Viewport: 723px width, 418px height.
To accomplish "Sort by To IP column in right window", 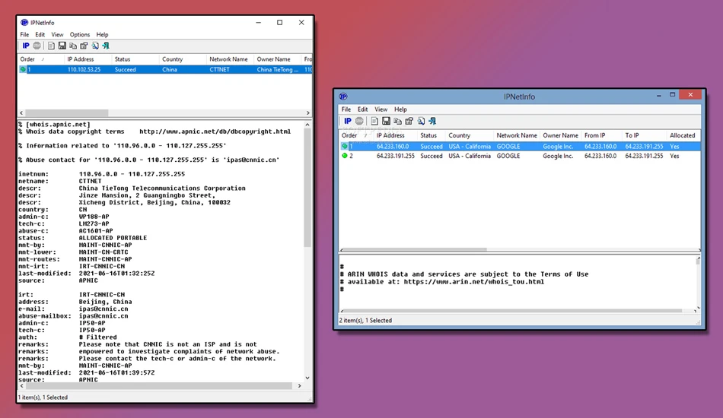I will pos(644,135).
